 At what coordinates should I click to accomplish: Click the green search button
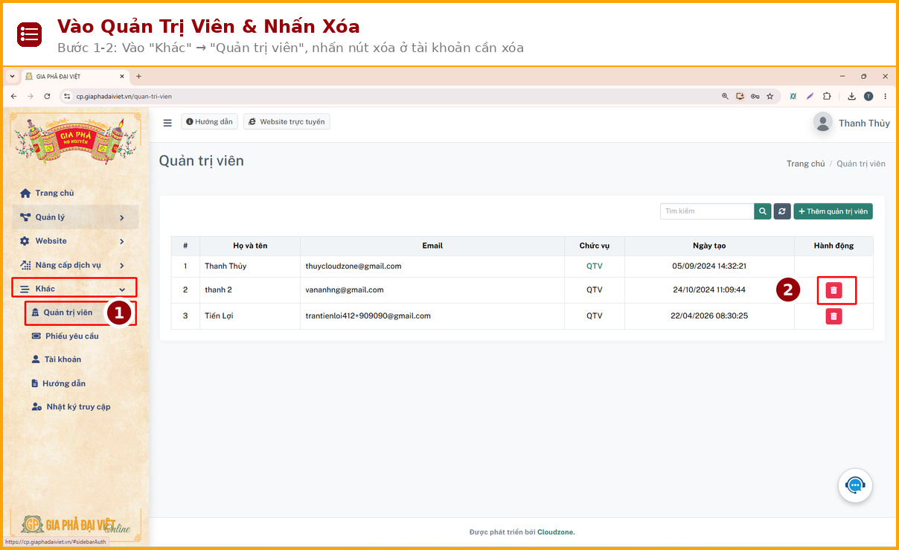pos(763,211)
